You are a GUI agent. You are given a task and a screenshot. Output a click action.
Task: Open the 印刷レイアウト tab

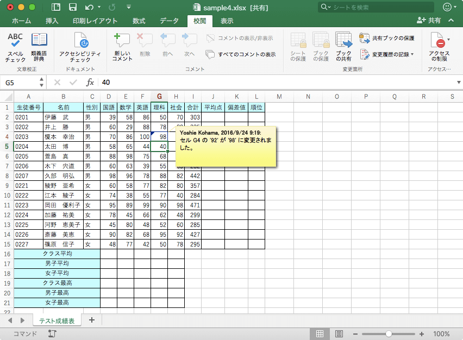tap(95, 21)
